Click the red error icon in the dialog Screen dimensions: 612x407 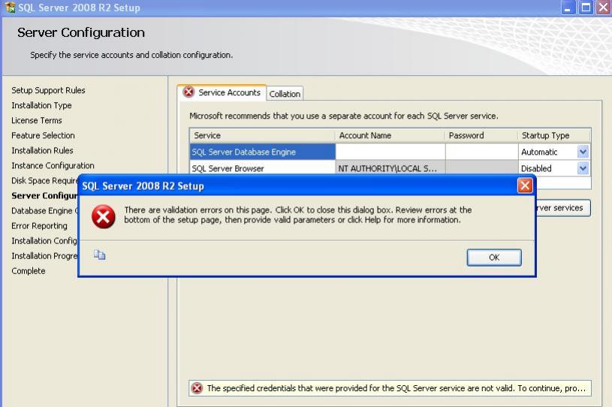point(104,216)
